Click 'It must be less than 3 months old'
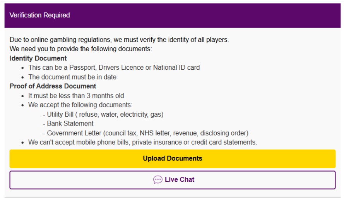Image resolution: width=344 pixels, height=198 pixels. (76, 95)
